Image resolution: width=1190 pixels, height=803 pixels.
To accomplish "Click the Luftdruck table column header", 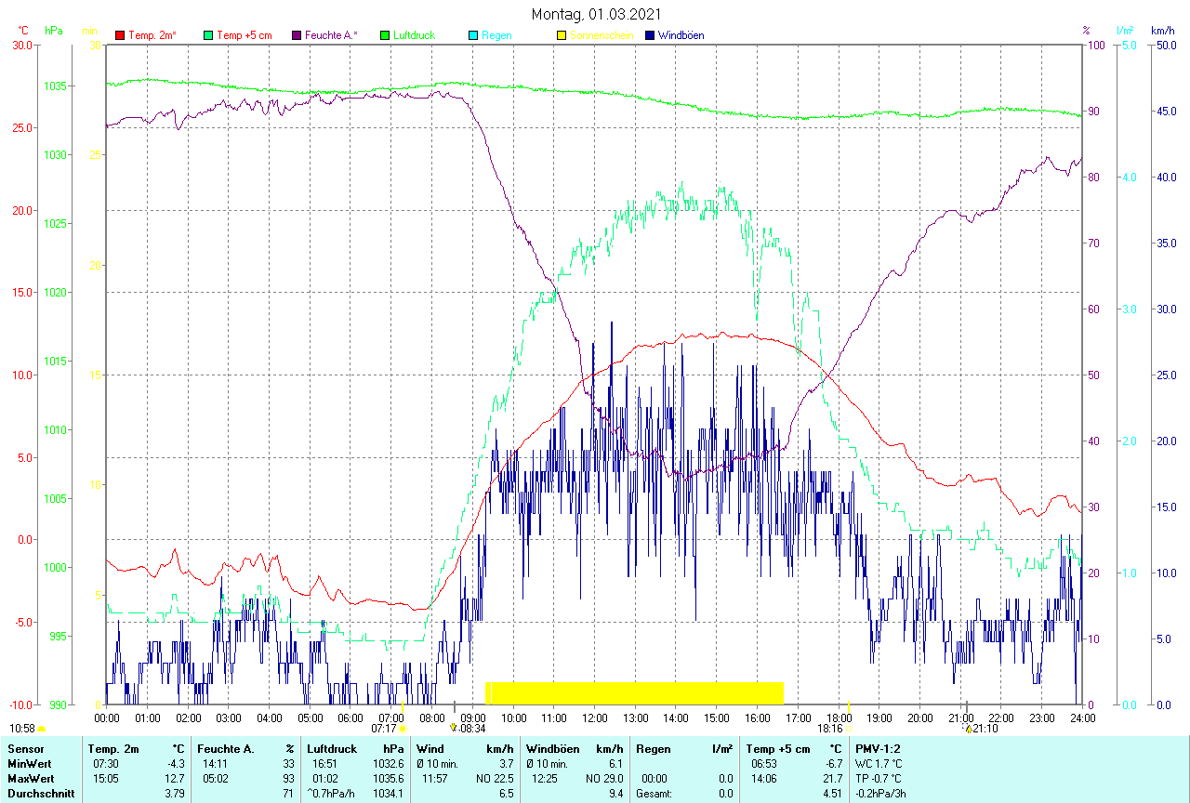I will tap(332, 748).
